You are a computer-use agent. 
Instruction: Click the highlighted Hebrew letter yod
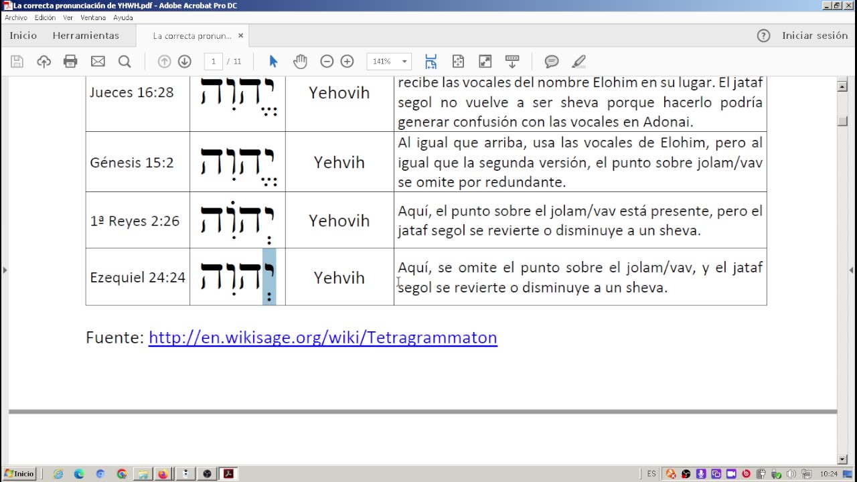(x=269, y=277)
